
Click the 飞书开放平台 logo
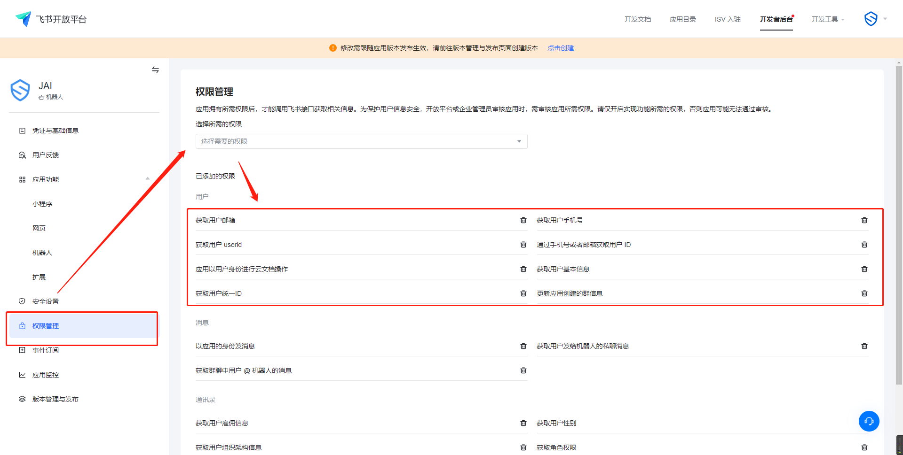[x=51, y=19]
